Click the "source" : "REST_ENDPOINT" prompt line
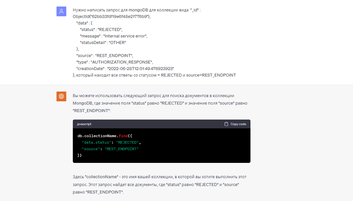Image resolution: width=353 pixels, height=201 pixels. (x=105, y=55)
